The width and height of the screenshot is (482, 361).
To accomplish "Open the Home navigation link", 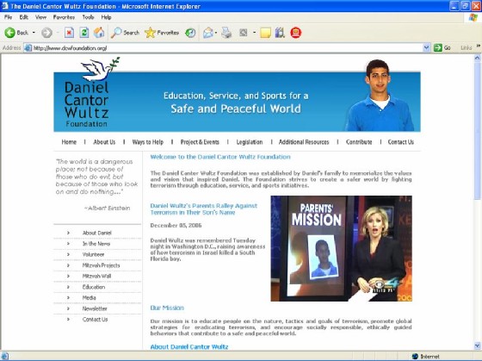I will [x=69, y=142].
